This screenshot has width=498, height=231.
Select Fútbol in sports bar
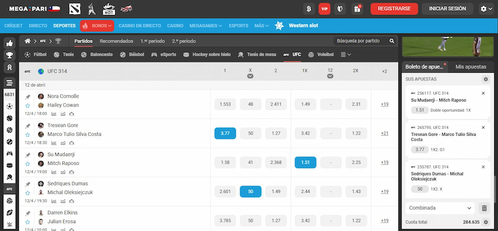pyautogui.click(x=35, y=55)
